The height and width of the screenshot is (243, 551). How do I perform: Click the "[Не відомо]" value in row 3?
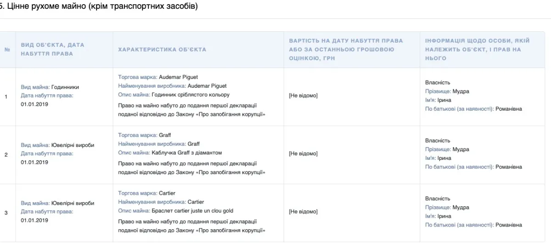pyautogui.click(x=303, y=211)
